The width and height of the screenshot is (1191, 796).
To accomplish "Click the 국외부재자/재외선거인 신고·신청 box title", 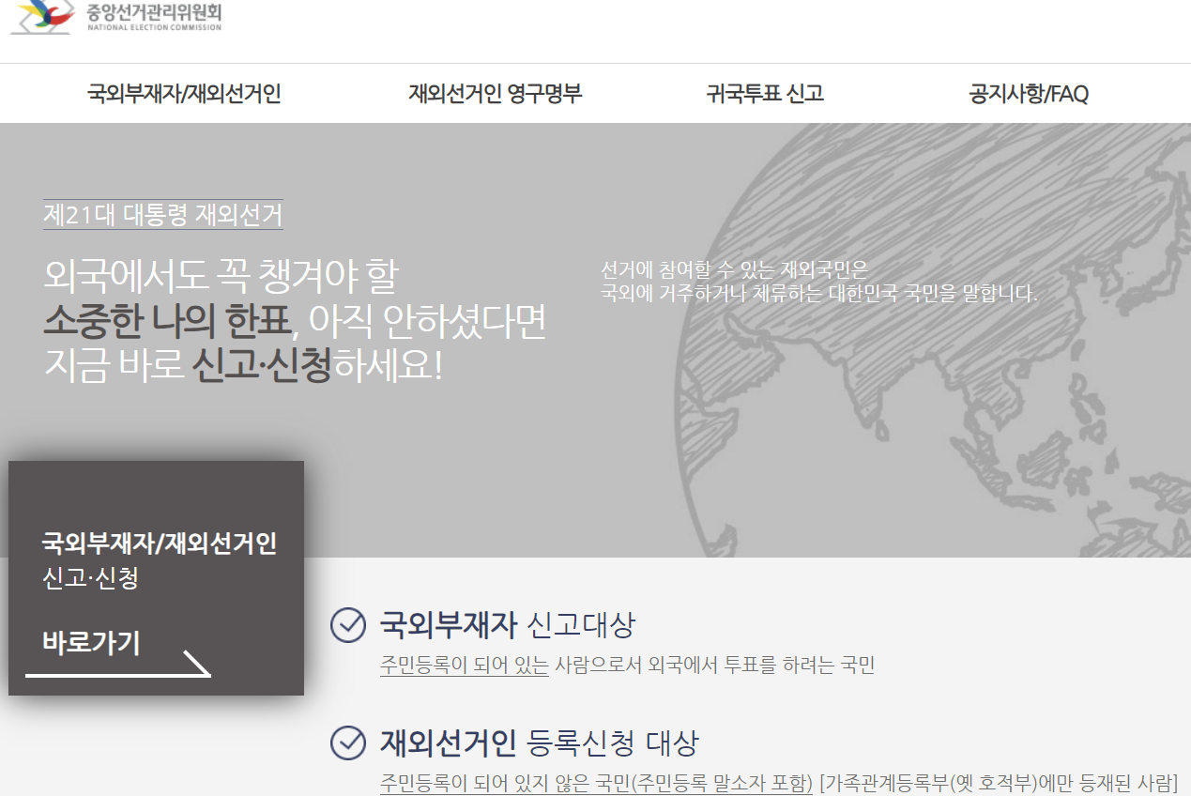I will click(159, 560).
